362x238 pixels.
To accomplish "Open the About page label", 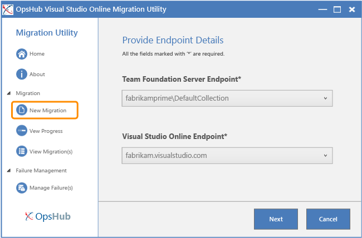I will pos(37,75).
